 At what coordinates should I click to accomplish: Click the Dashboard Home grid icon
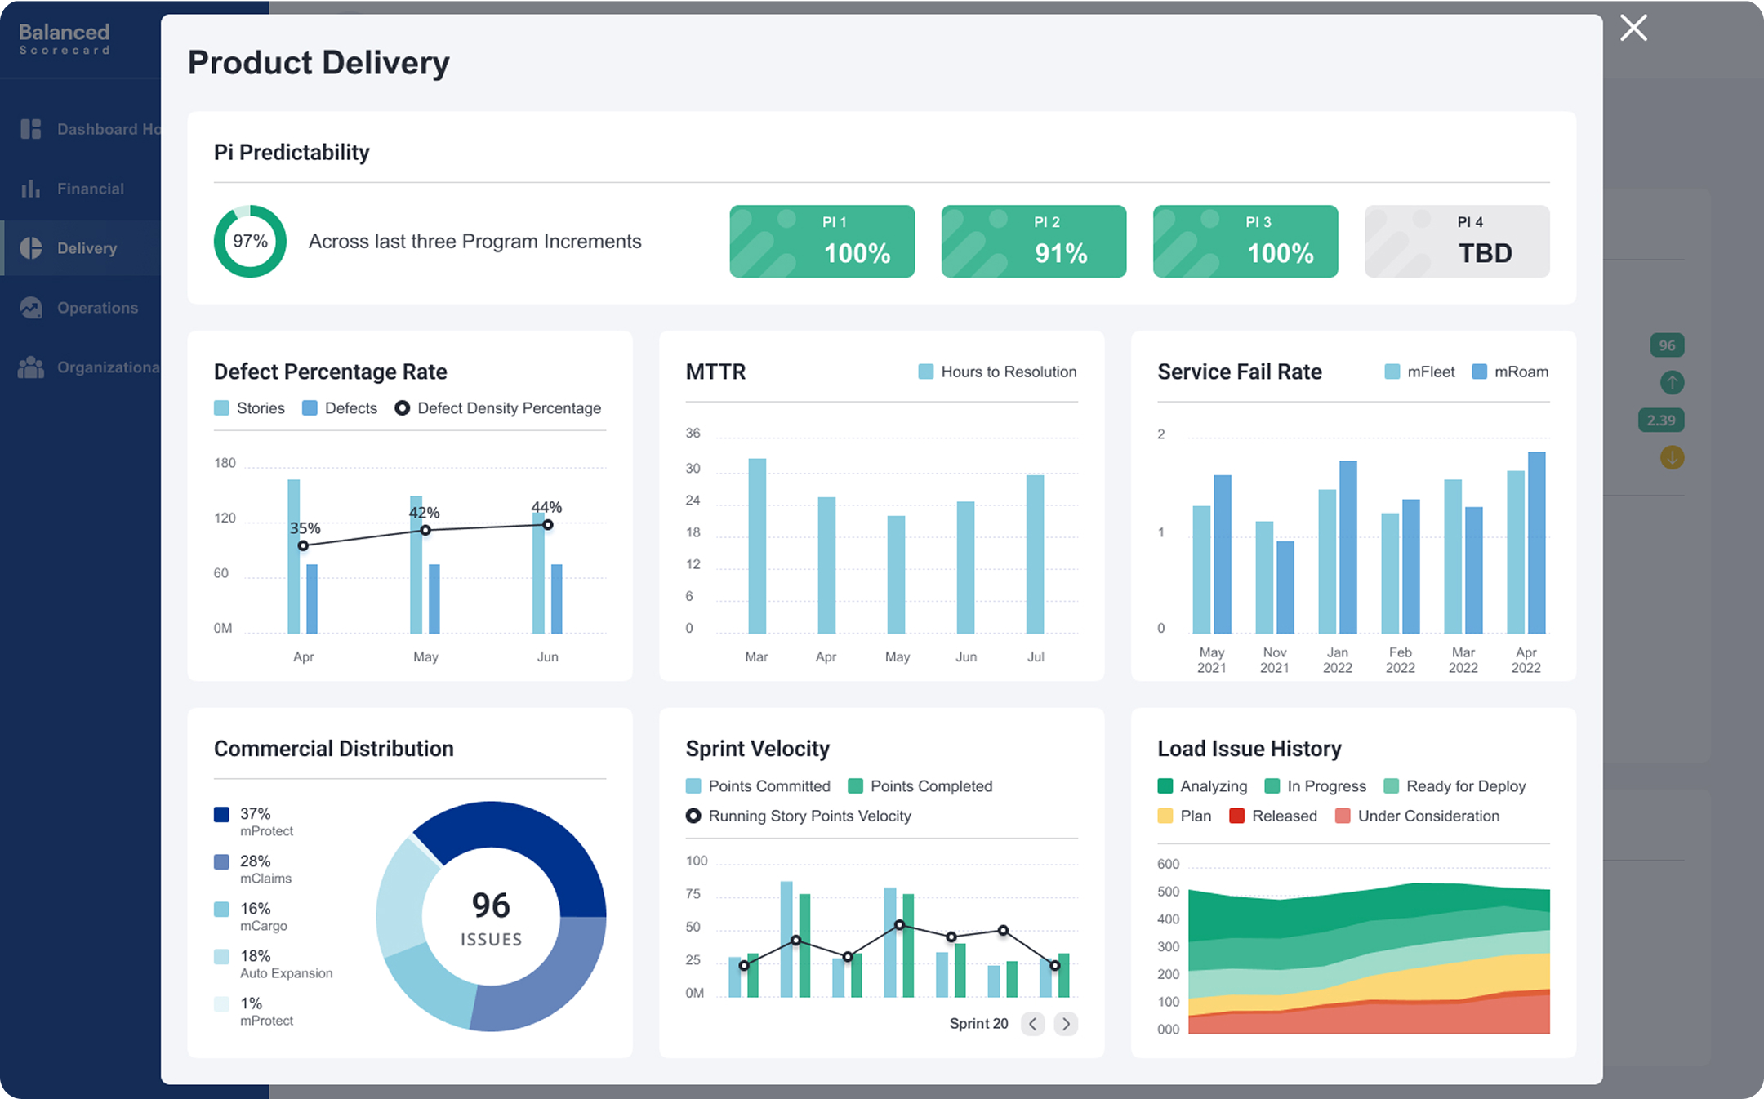click(x=31, y=128)
